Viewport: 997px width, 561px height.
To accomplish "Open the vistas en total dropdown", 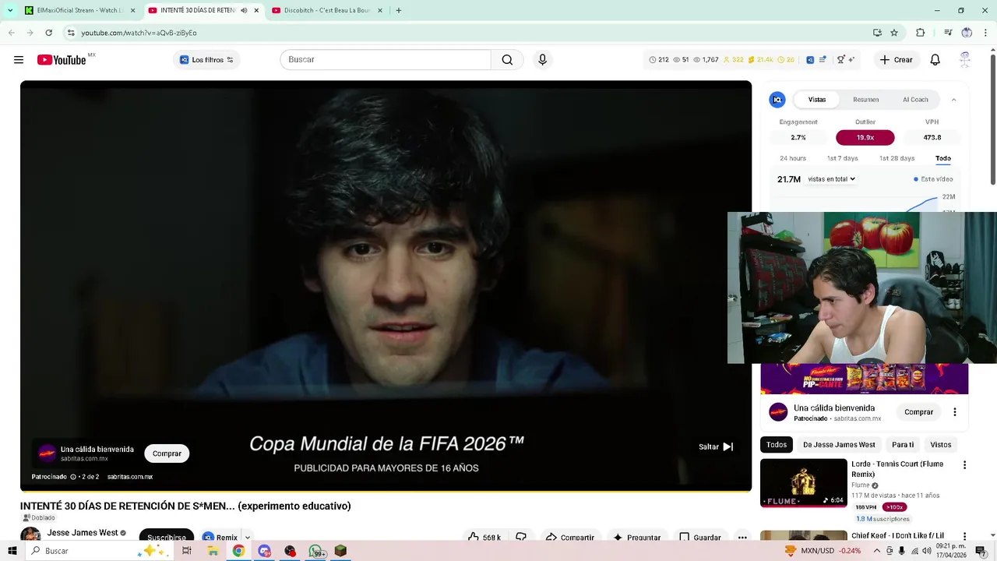I will [x=831, y=179].
